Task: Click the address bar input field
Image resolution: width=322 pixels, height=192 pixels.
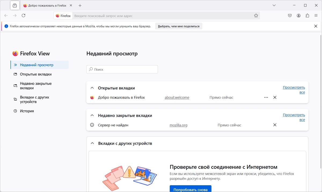Action: (x=162, y=16)
